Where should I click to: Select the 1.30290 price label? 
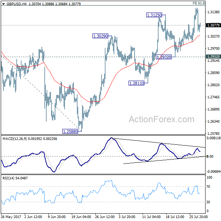click(100, 36)
